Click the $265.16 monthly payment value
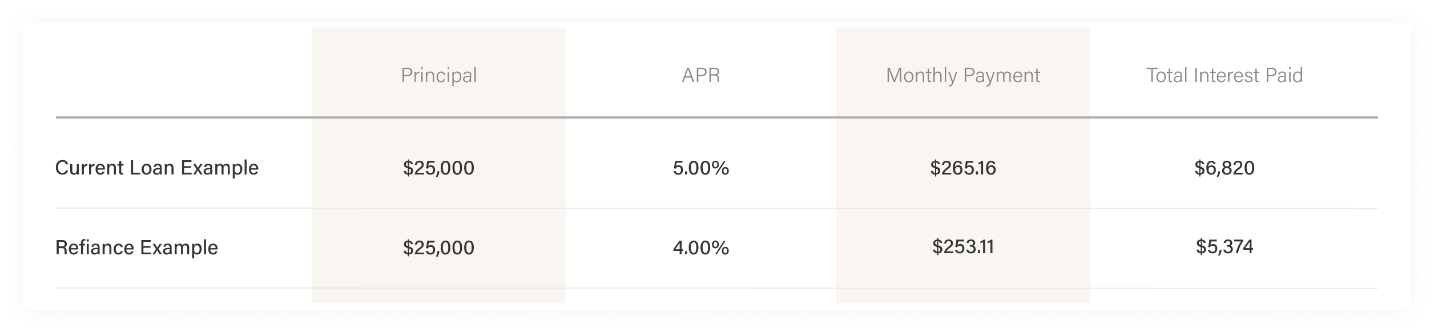Image resolution: width=1434 pixels, height=333 pixels. click(962, 168)
